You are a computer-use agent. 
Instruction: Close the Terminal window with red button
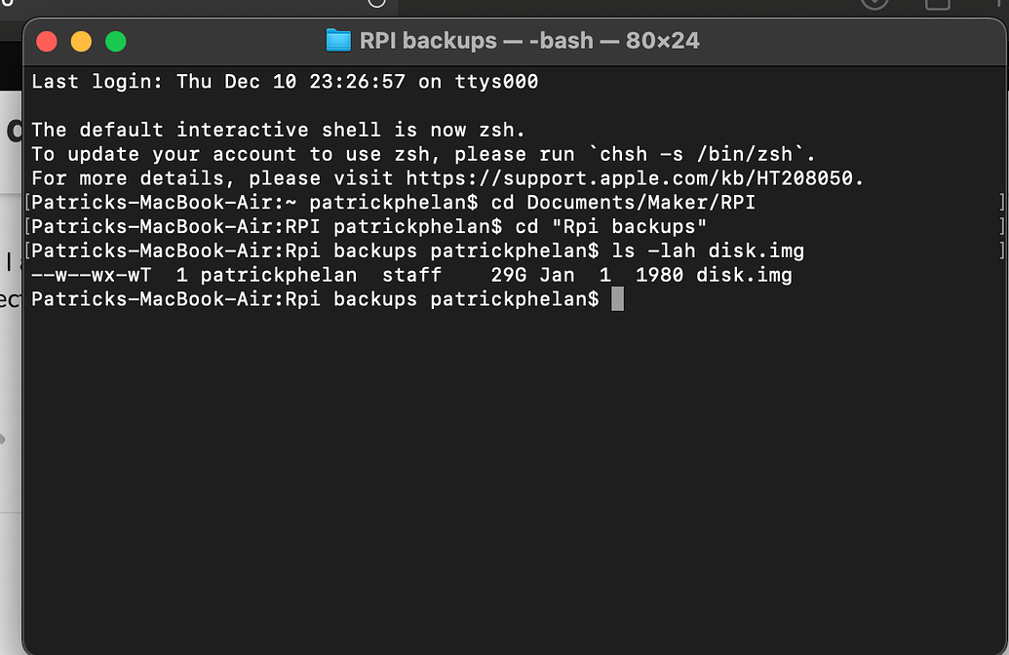pos(47,42)
